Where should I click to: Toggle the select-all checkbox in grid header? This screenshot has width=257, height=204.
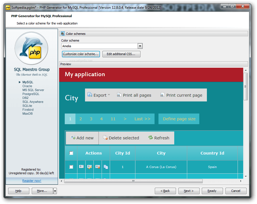coord(71,153)
